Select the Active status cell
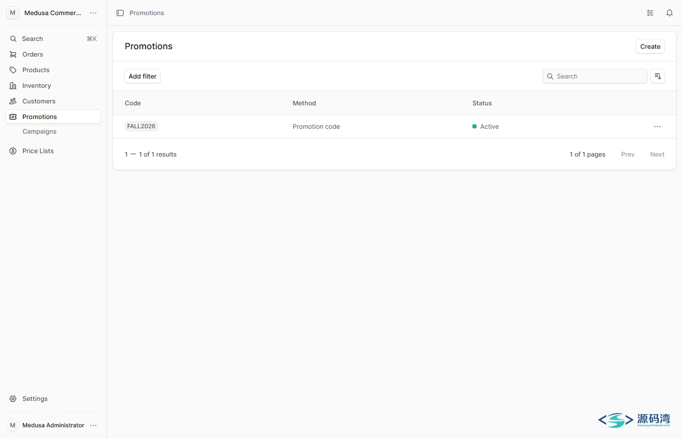Viewport: 682px width, 439px height. pyautogui.click(x=486, y=127)
